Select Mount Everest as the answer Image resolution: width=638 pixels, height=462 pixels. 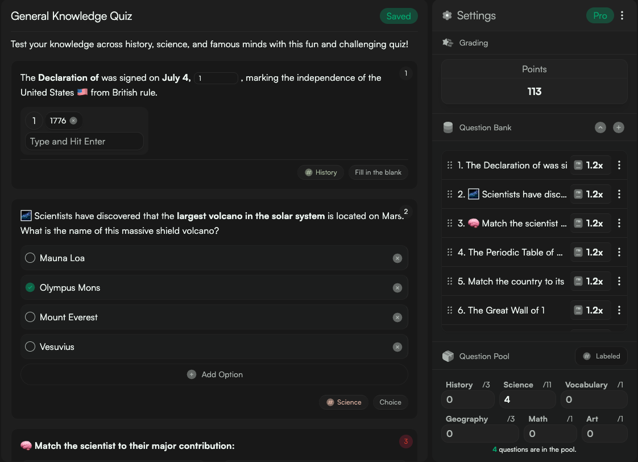pos(30,317)
